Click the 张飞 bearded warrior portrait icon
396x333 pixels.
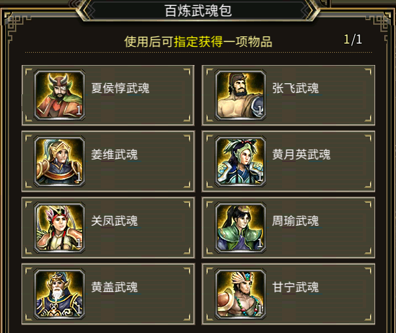tap(240, 95)
